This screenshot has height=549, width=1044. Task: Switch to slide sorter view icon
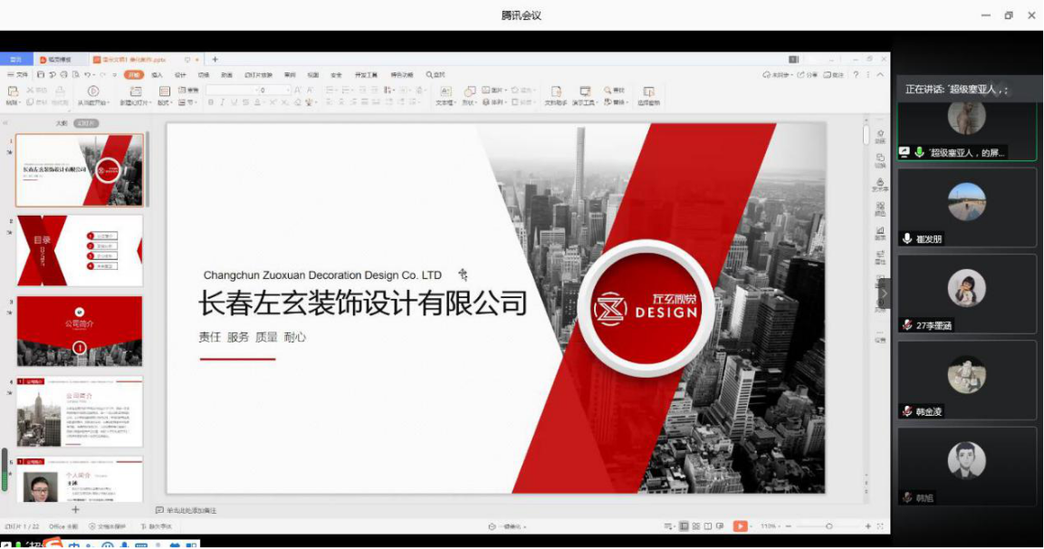695,526
